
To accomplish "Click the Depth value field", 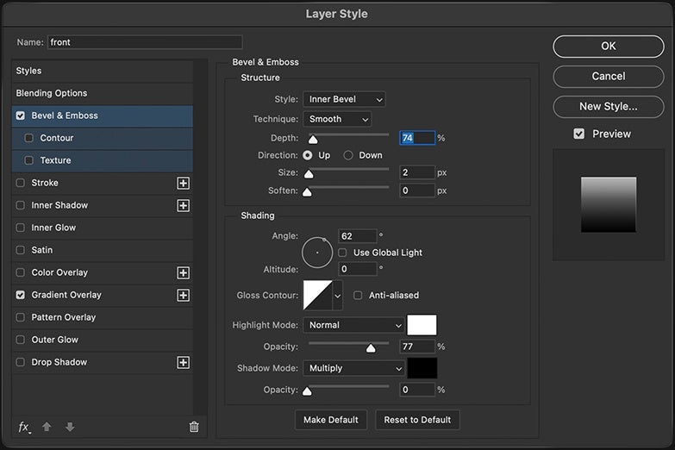I will (x=417, y=138).
